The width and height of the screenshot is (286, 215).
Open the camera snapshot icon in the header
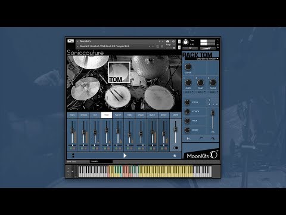tap(168, 41)
